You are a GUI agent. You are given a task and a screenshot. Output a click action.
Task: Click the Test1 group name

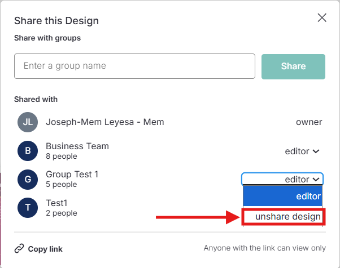coord(57,203)
